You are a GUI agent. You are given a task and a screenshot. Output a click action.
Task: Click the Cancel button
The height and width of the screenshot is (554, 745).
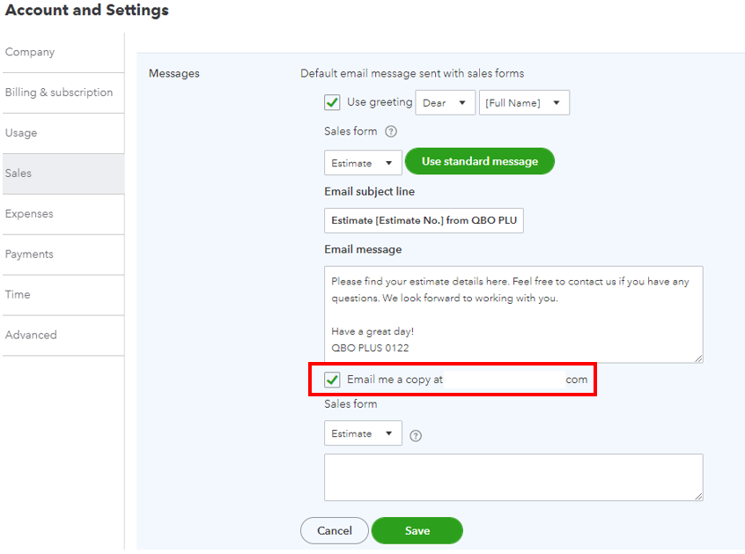335,530
